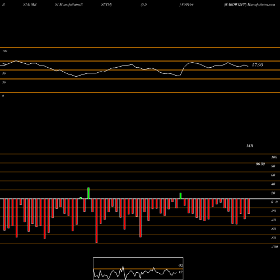Click the last red MR bar on the right
The width and height of the screenshot is (280, 280).
click(249, 206)
